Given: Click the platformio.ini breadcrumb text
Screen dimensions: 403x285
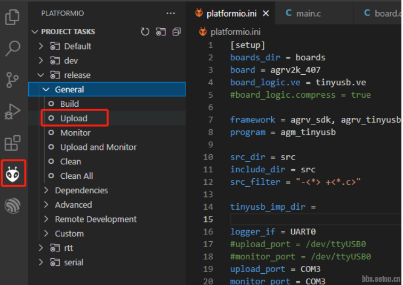Looking at the screenshot, I should pos(236,32).
